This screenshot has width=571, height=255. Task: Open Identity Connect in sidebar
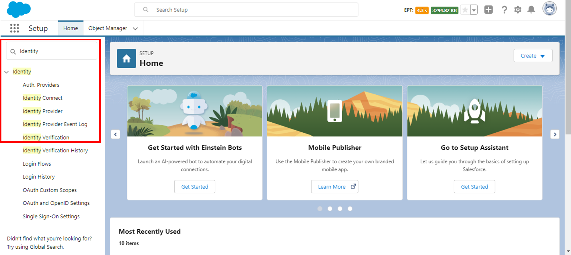pos(42,98)
